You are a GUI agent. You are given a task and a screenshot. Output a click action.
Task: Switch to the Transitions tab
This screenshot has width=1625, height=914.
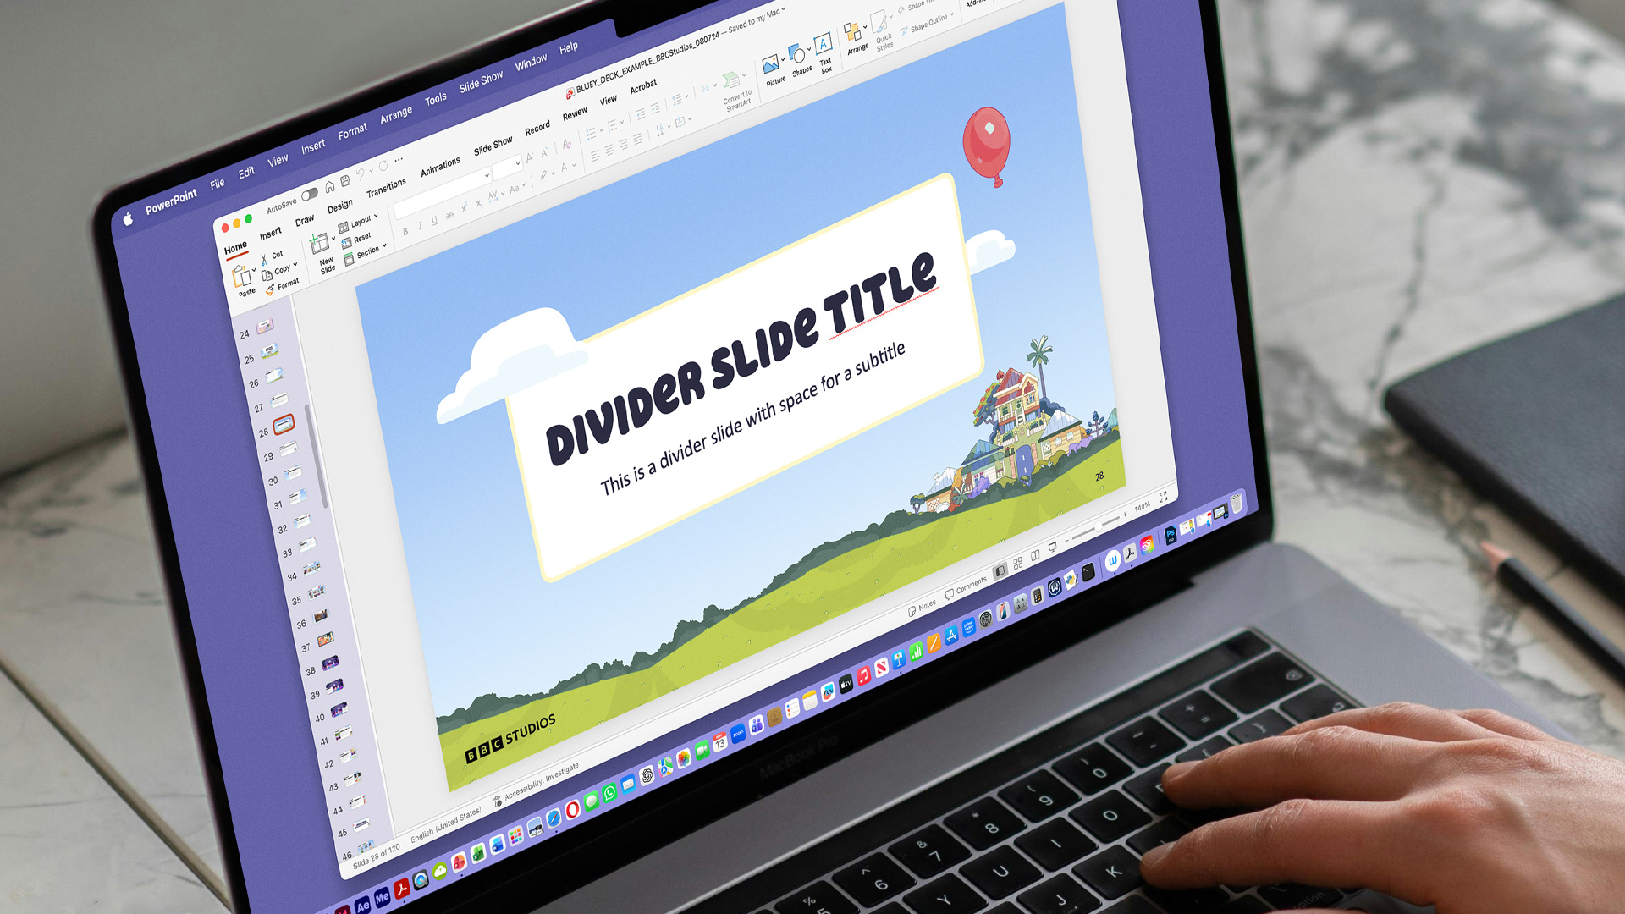pyautogui.click(x=386, y=187)
